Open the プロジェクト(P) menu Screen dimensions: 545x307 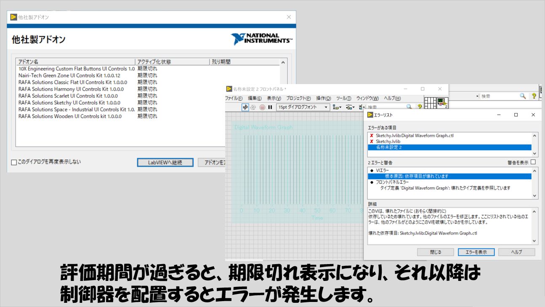coord(298,98)
